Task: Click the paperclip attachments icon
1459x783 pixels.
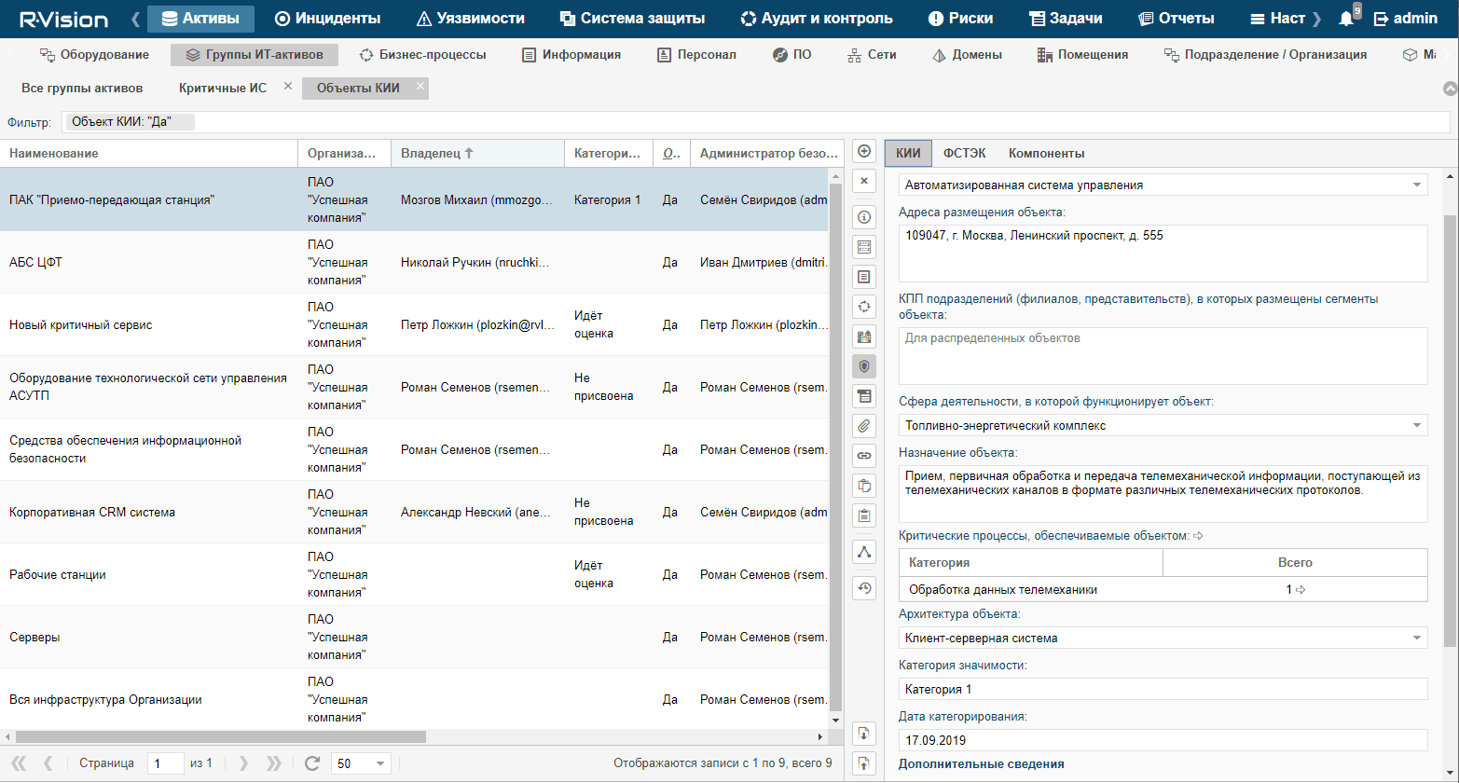Action: click(864, 426)
